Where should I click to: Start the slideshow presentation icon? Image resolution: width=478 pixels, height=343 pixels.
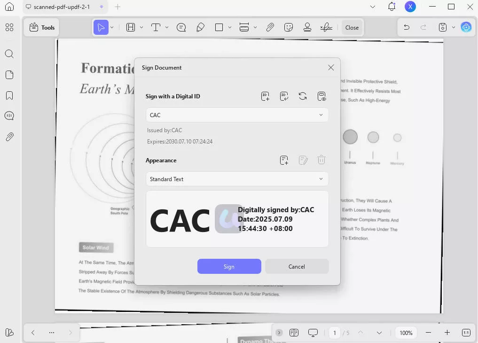tap(313, 333)
